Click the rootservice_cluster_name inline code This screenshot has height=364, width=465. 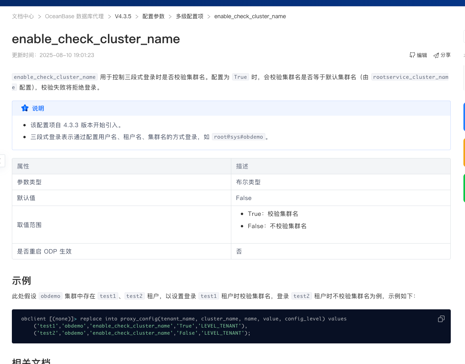[x=410, y=77]
